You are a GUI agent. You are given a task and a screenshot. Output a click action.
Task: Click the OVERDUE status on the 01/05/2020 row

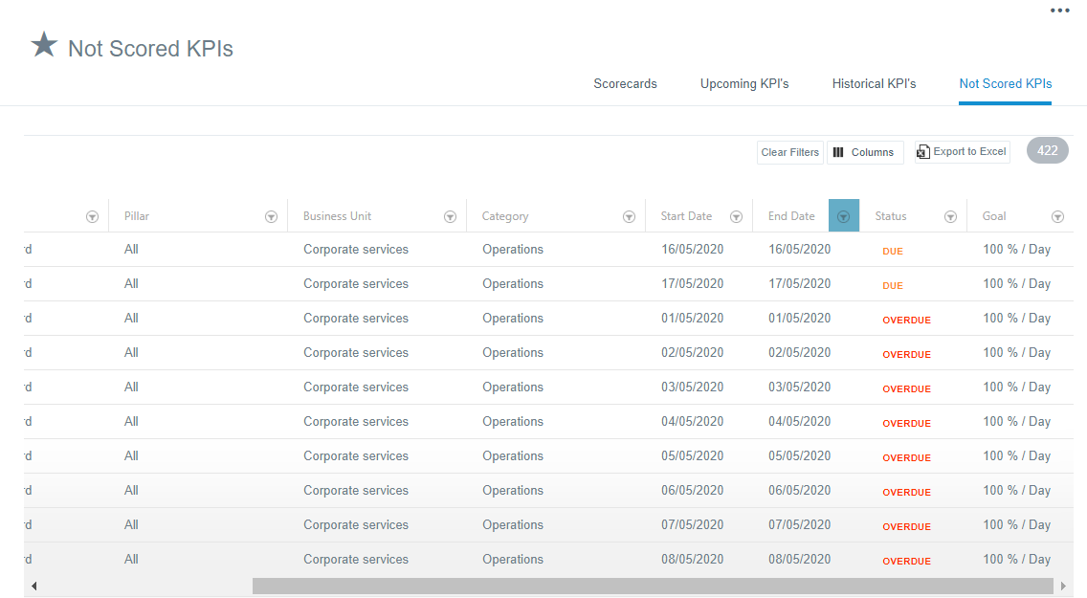coord(906,320)
